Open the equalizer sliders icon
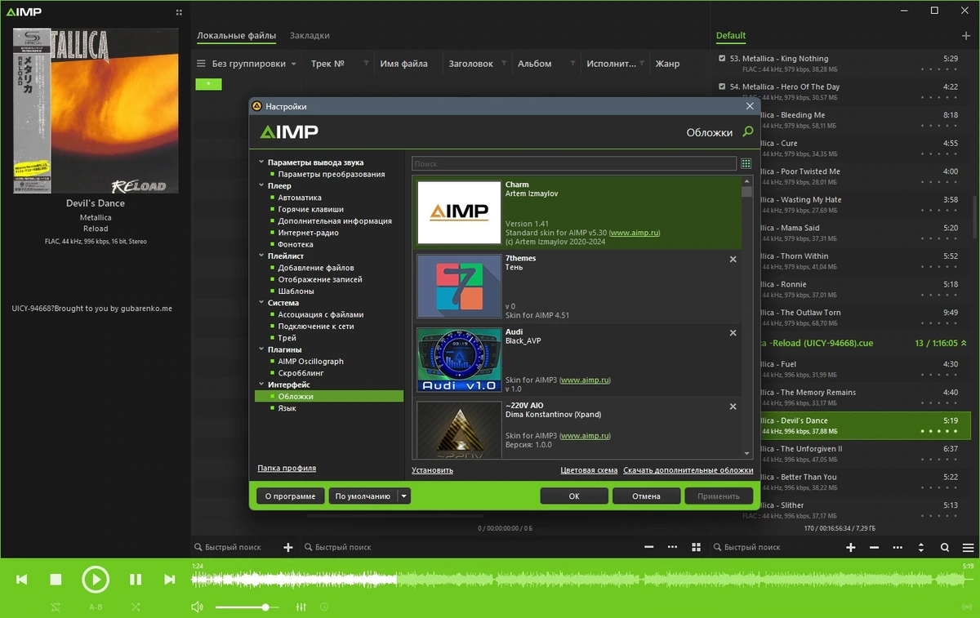 coord(301,607)
